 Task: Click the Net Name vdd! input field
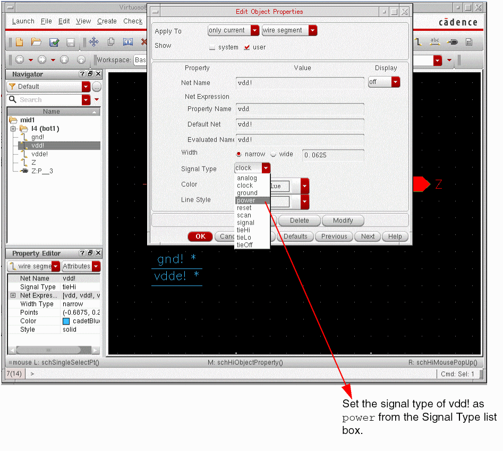point(300,83)
